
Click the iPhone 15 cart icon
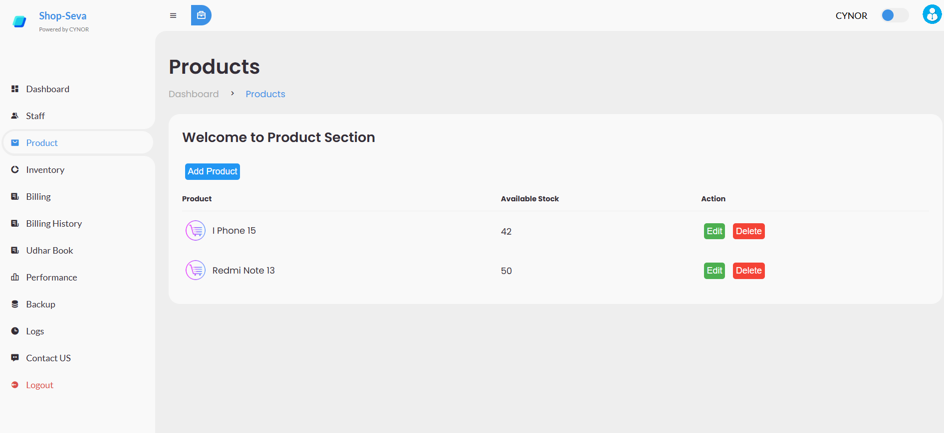[x=195, y=230]
